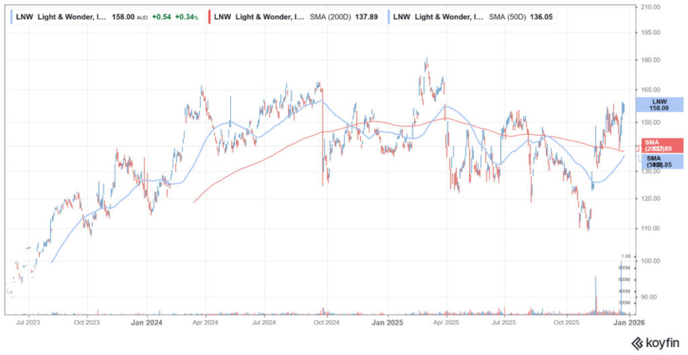Click the red SMA 200D axis value tag
688x355 pixels.
659,145
